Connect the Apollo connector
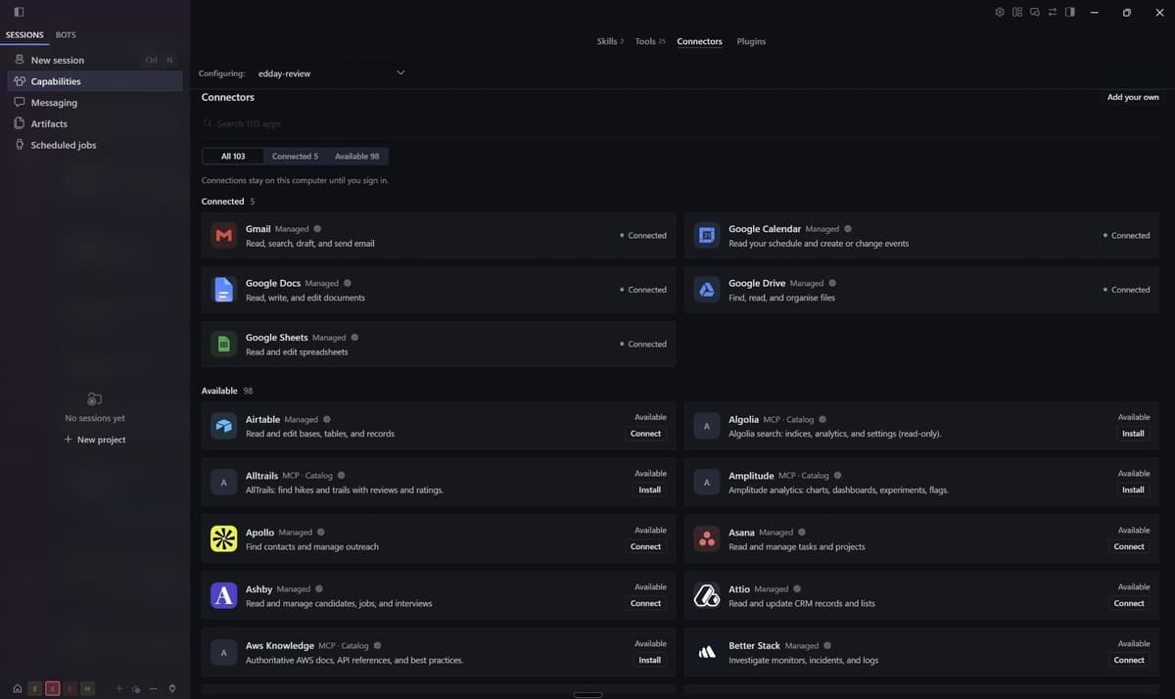Screen dimensions: 1175x699 645,546
